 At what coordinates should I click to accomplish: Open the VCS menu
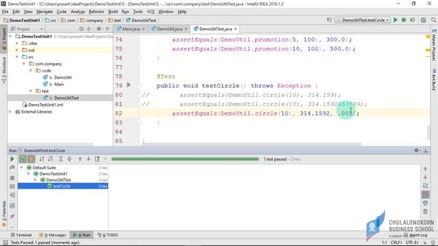151,12
